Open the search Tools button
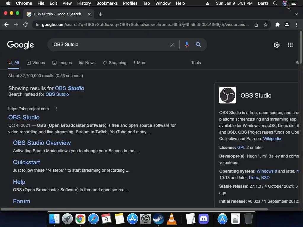This screenshot has height=227, width=303. (x=196, y=63)
